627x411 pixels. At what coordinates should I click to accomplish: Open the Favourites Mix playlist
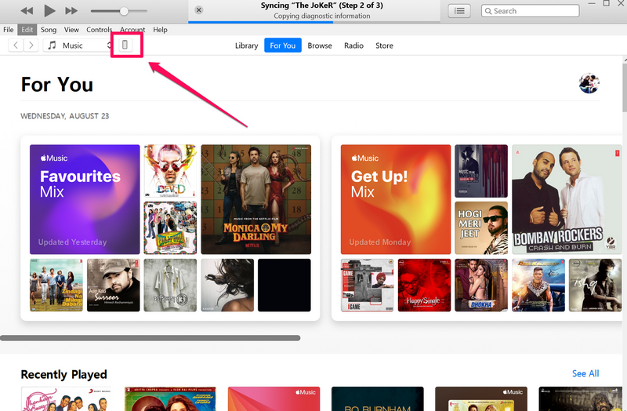click(85, 198)
